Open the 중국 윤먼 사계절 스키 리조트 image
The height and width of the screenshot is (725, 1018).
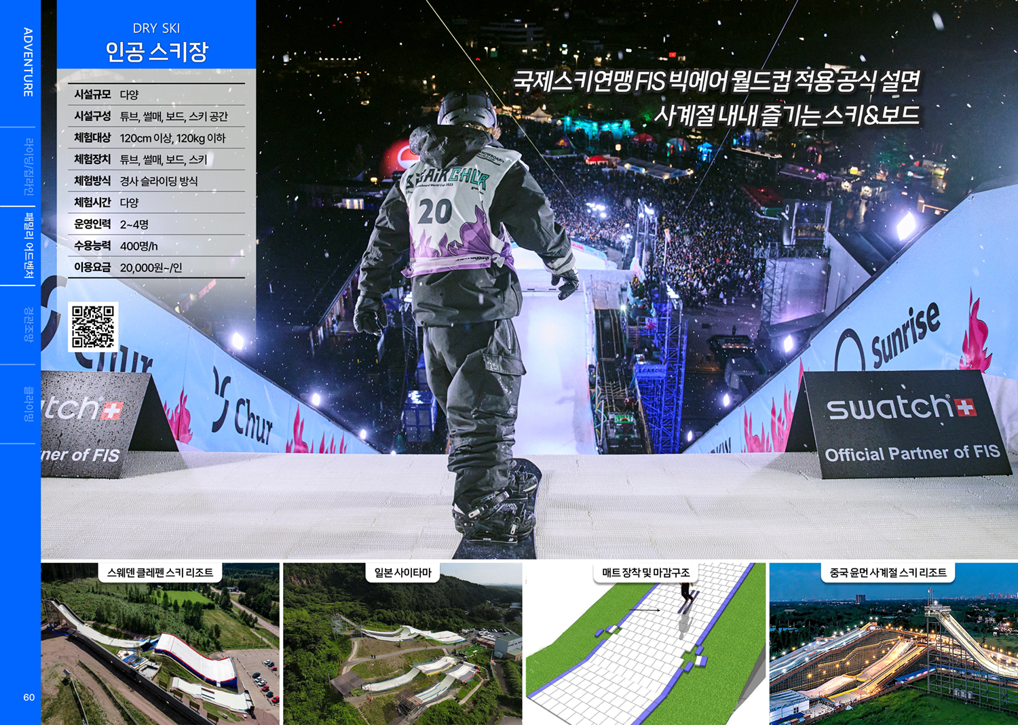pos(893,644)
